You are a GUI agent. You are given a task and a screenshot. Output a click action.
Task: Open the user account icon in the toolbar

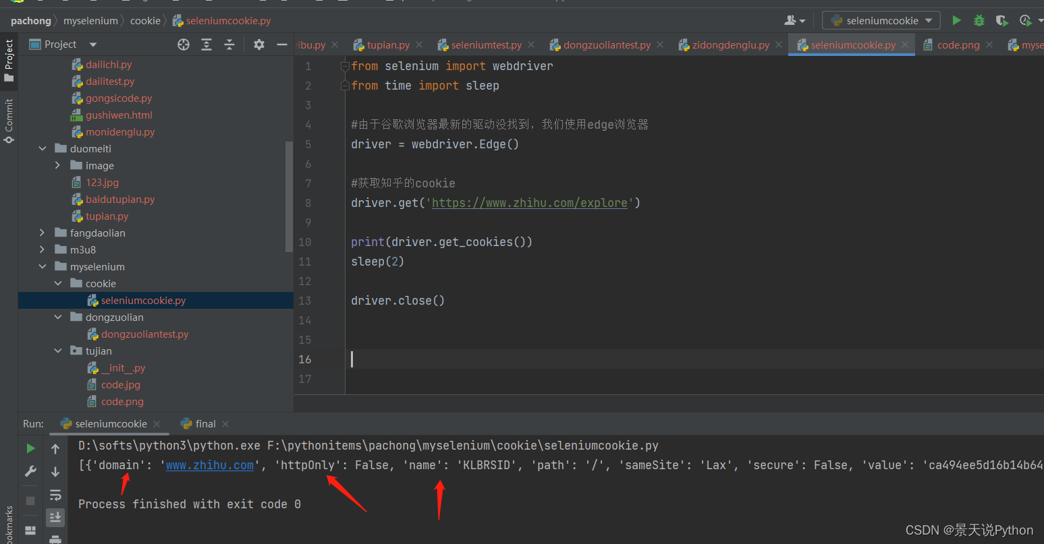point(795,20)
